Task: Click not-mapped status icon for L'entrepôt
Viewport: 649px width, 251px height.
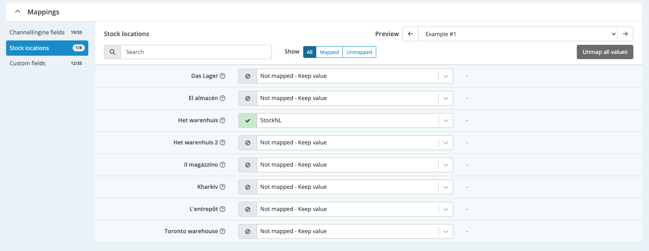Action: [248, 209]
